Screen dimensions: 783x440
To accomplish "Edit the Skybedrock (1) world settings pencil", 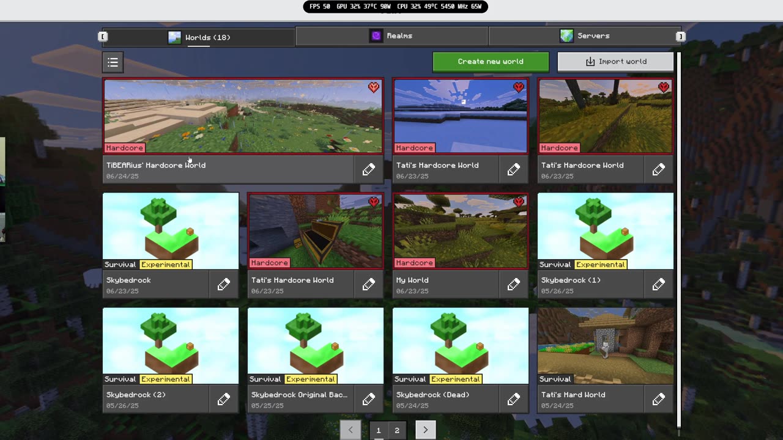I will click(658, 284).
